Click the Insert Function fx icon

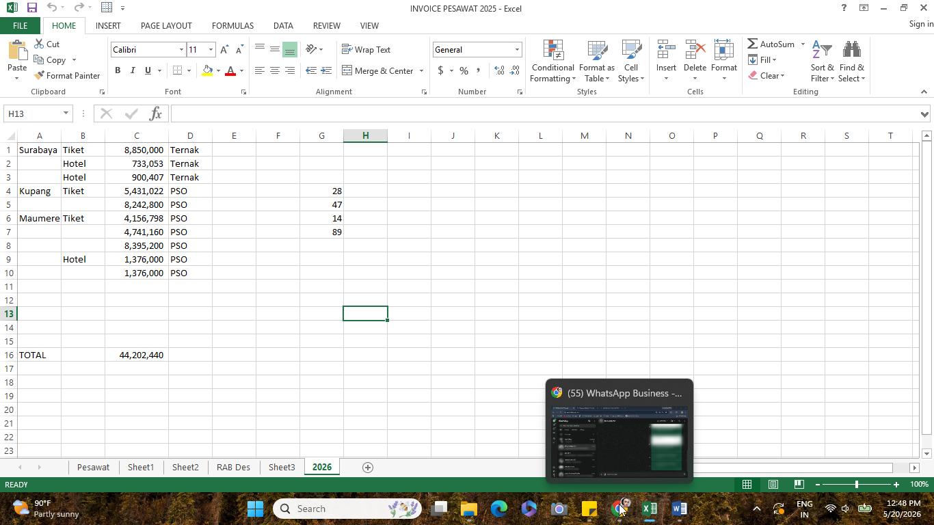pos(155,113)
